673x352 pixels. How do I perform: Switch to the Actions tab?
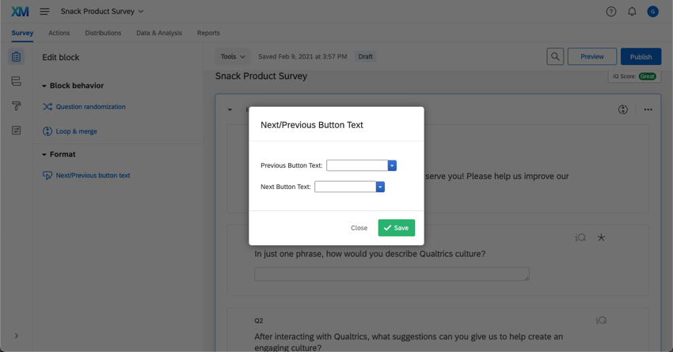coord(59,33)
